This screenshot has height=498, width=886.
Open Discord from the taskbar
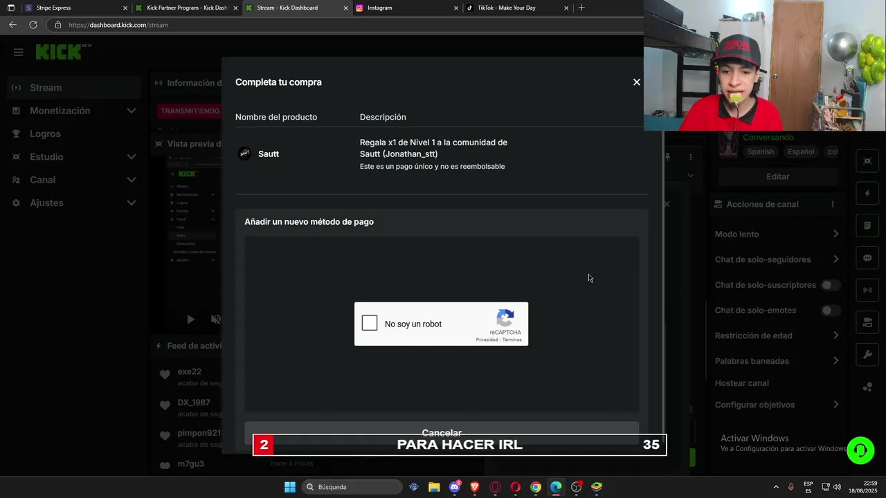[455, 487]
